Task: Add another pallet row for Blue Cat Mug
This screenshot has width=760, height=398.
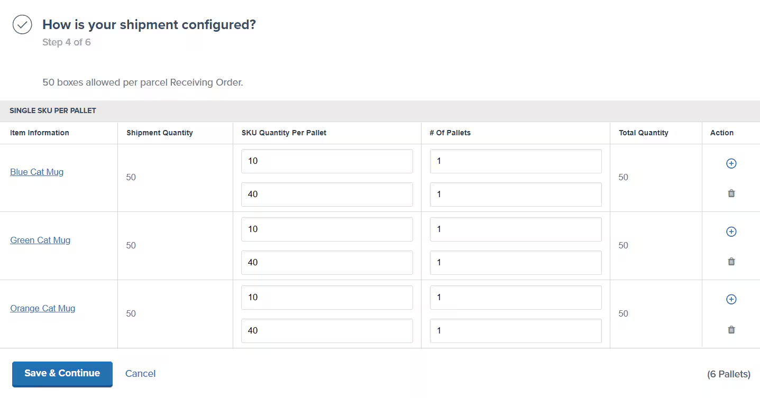Action: [x=731, y=163]
